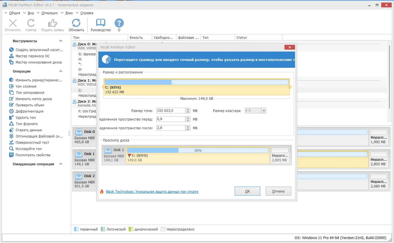Run Проверить объем operation
The height and width of the screenshot is (243, 394).
coord(27,105)
